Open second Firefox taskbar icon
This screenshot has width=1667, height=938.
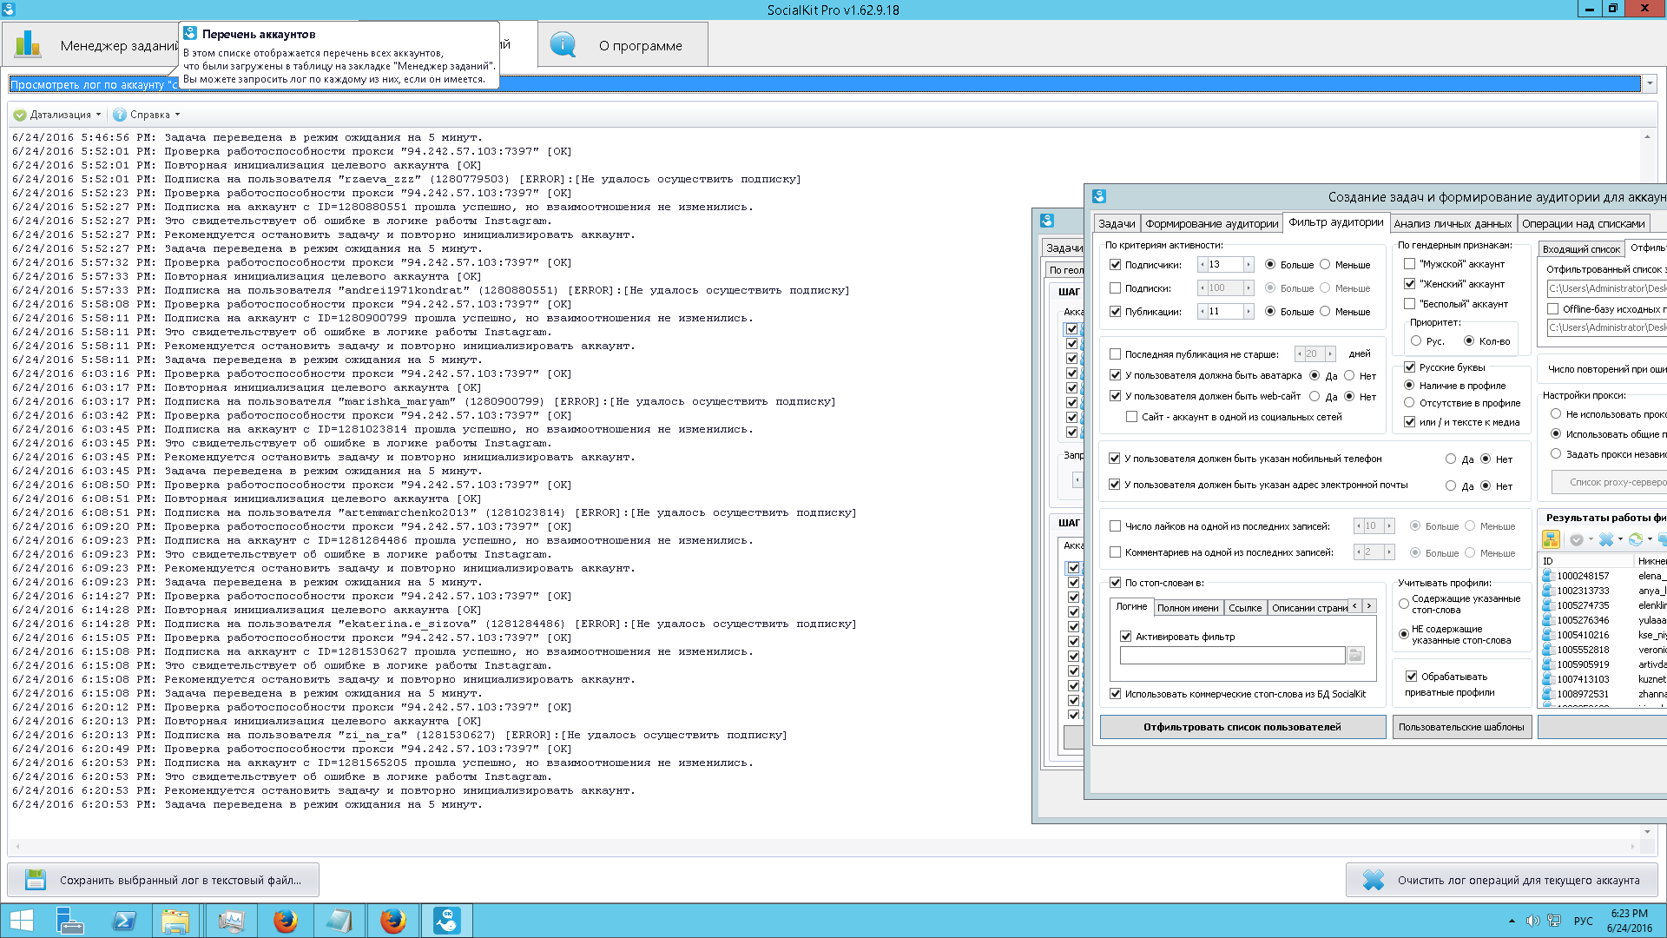point(392,921)
